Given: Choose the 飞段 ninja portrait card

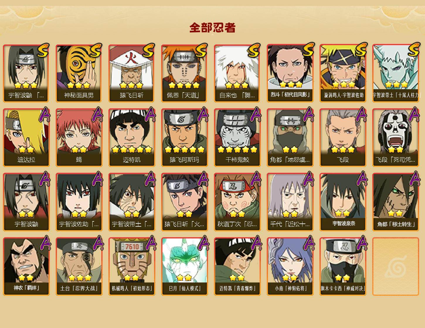Looking at the screenshot, I should [x=343, y=138].
